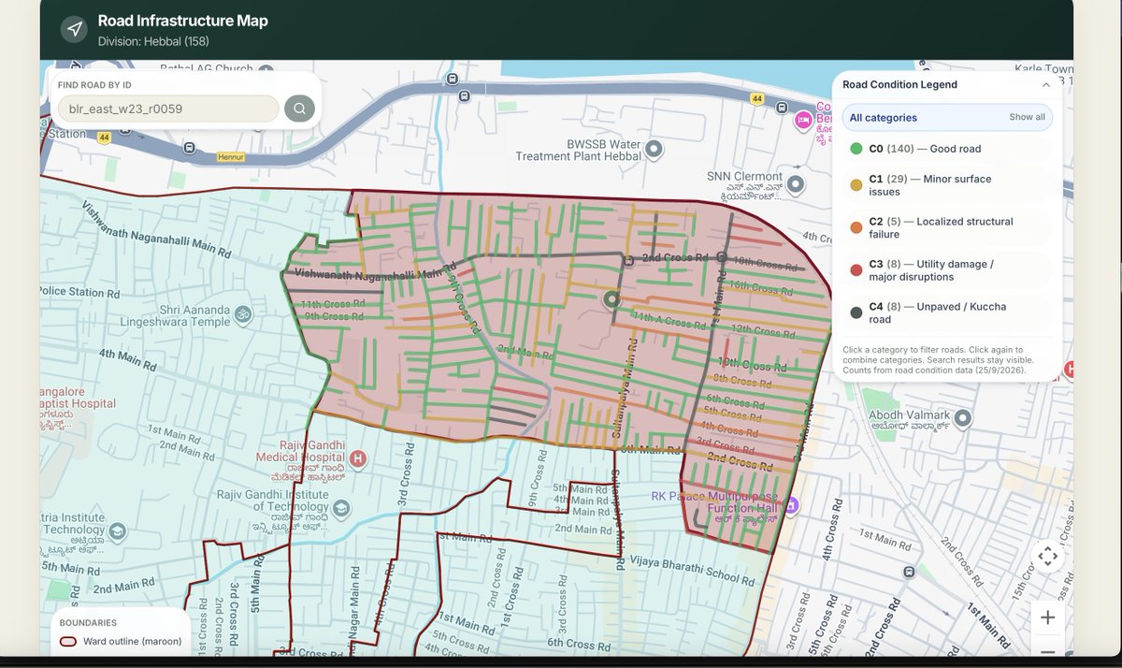
Task: Click the Atria Institute graduation icon
Action: (118, 533)
